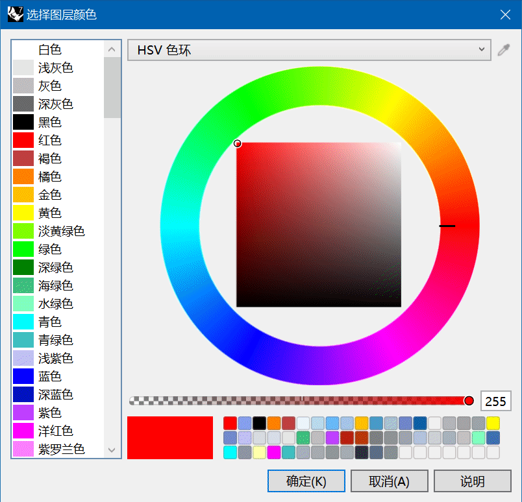
Task: Pick the cyan swatch in the palette's bottom row
Action: point(230,453)
